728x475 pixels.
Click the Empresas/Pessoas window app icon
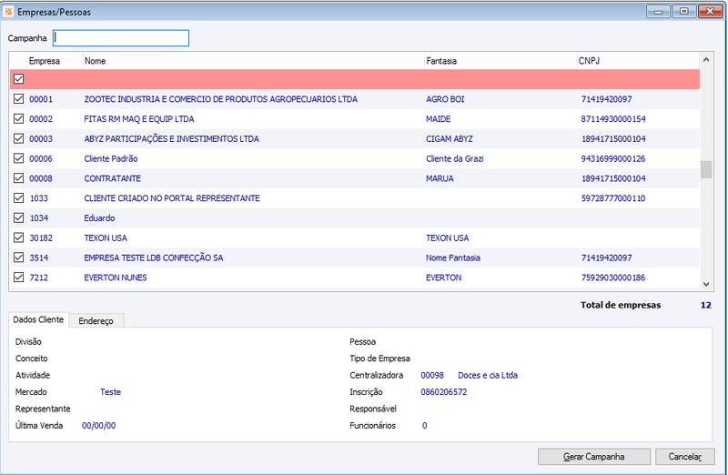tap(8, 12)
